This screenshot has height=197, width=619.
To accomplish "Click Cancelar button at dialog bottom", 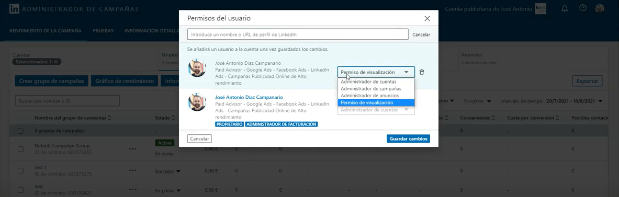I will pyautogui.click(x=199, y=138).
